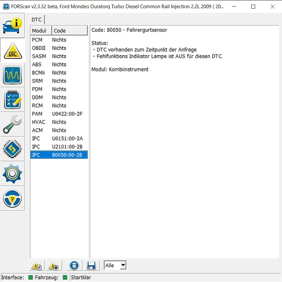Open the chip configuration and programming section
Viewport: 282px width, 282px height.
pyautogui.click(x=12, y=149)
